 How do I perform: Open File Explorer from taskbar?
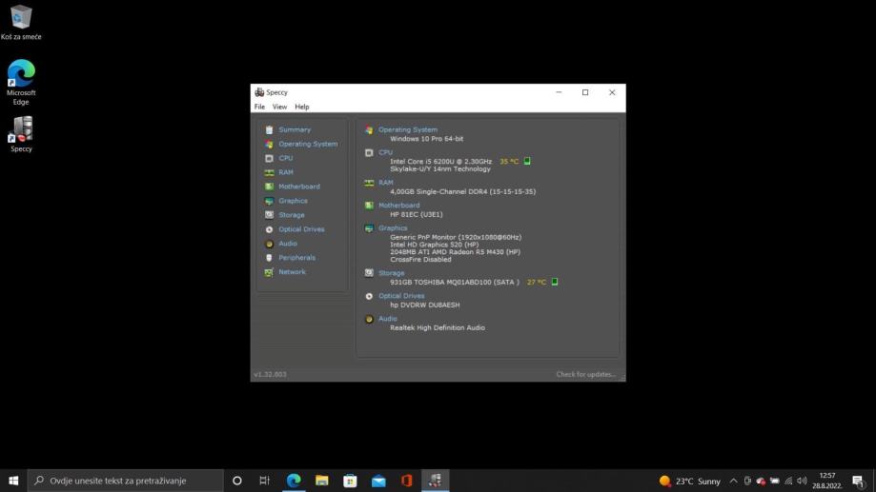tap(322, 481)
